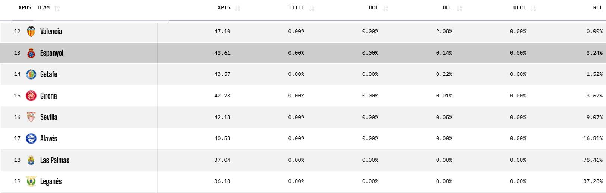Viewport: 606px width, 193px height.
Task: Open the Getafe team name link
Action: pos(49,74)
